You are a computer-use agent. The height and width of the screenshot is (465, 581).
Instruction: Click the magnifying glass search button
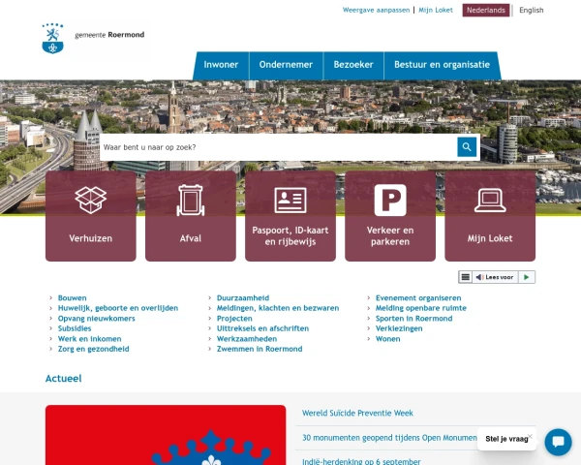(x=467, y=147)
